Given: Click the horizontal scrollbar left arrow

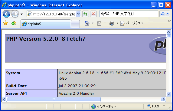Looking at the screenshot, I should 4,100.
